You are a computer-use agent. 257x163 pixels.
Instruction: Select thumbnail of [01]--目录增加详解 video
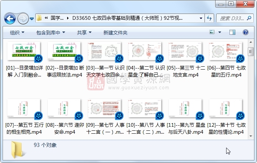pos(23,51)
